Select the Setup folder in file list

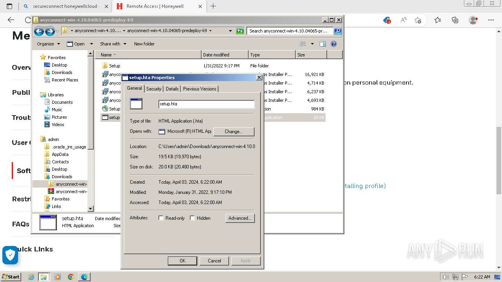coord(115,66)
